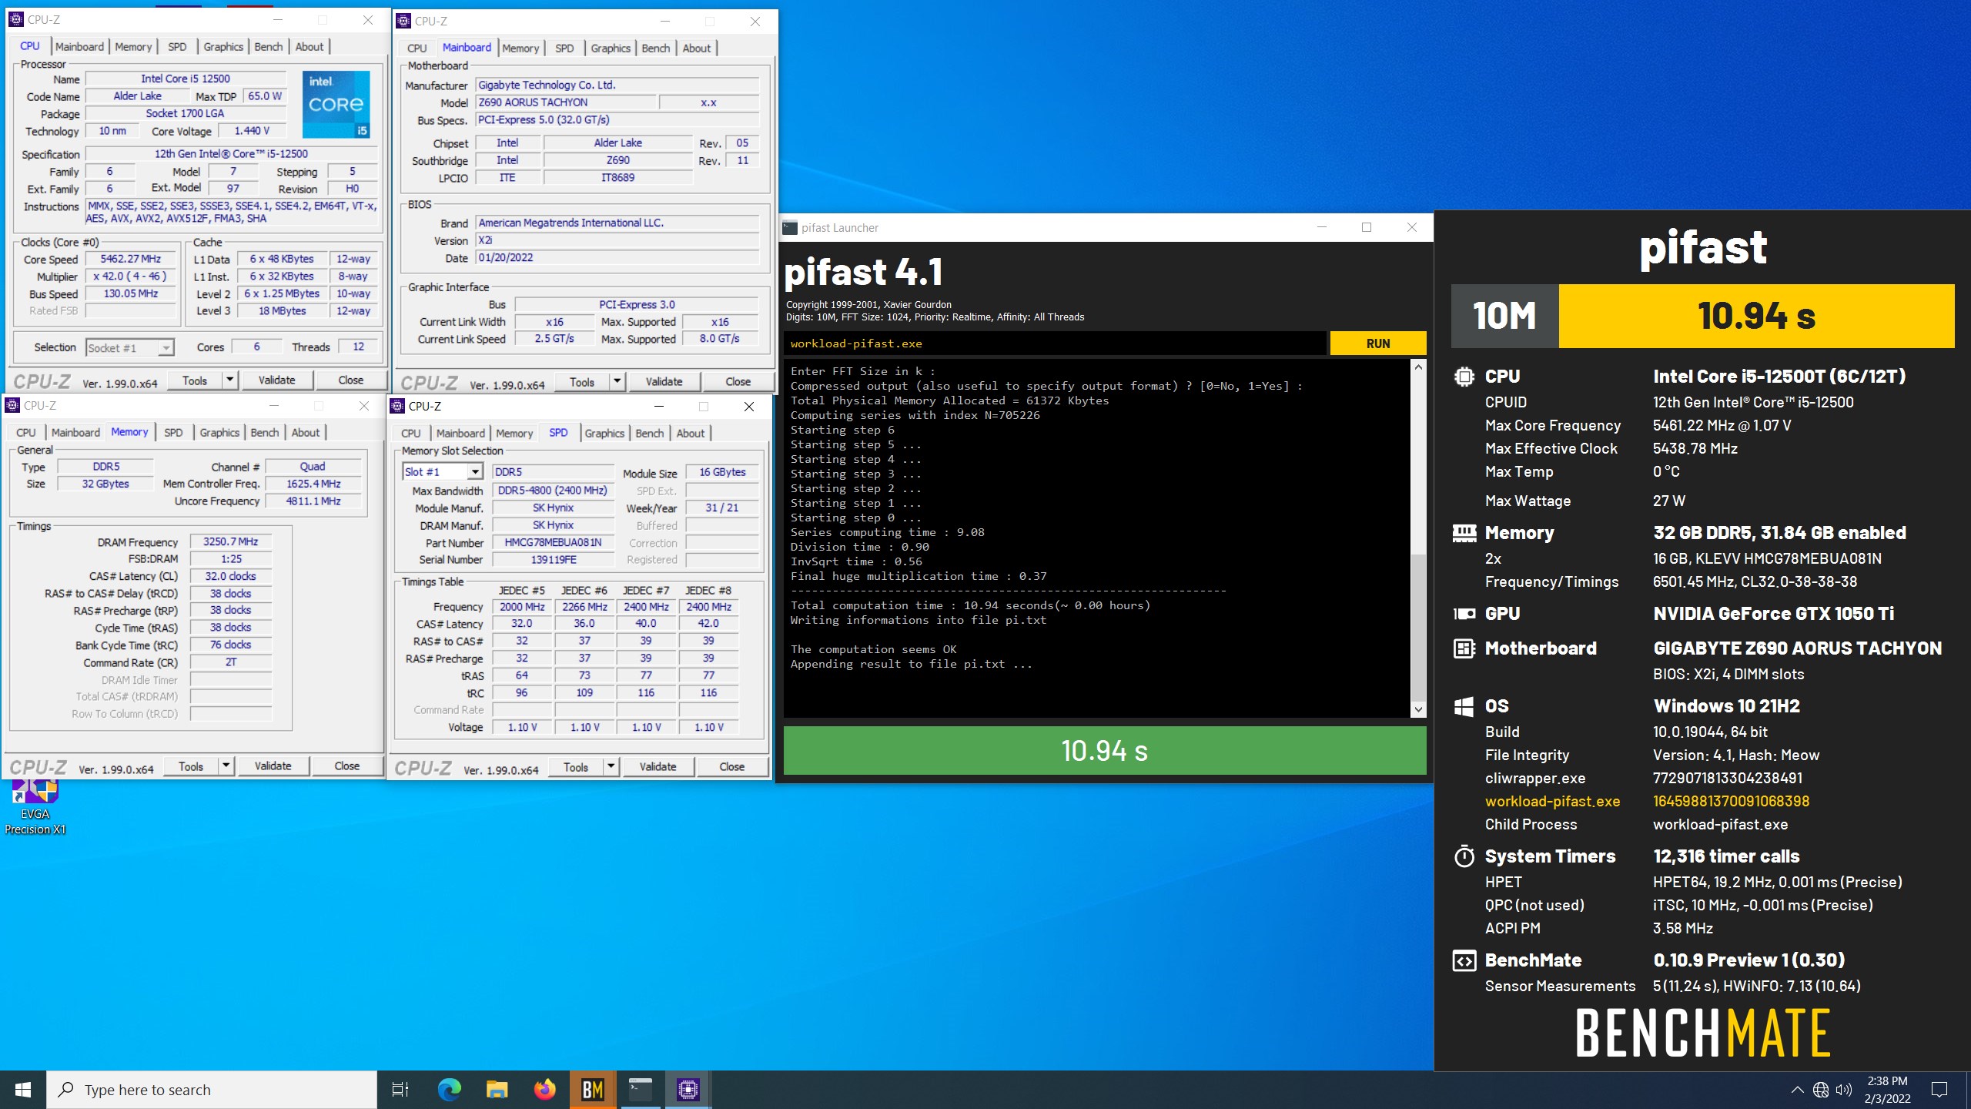Click Intel Core i5 logo image

[x=336, y=105]
